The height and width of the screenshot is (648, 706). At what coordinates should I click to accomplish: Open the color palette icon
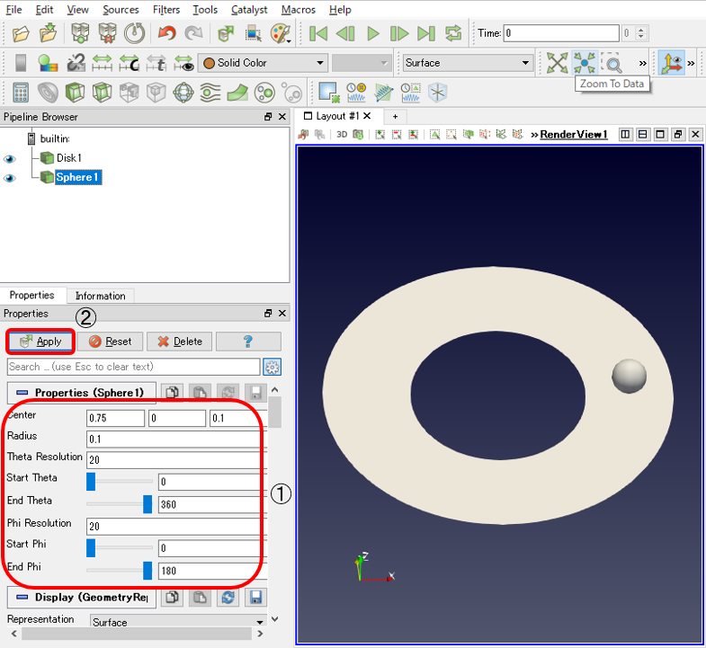(281, 34)
